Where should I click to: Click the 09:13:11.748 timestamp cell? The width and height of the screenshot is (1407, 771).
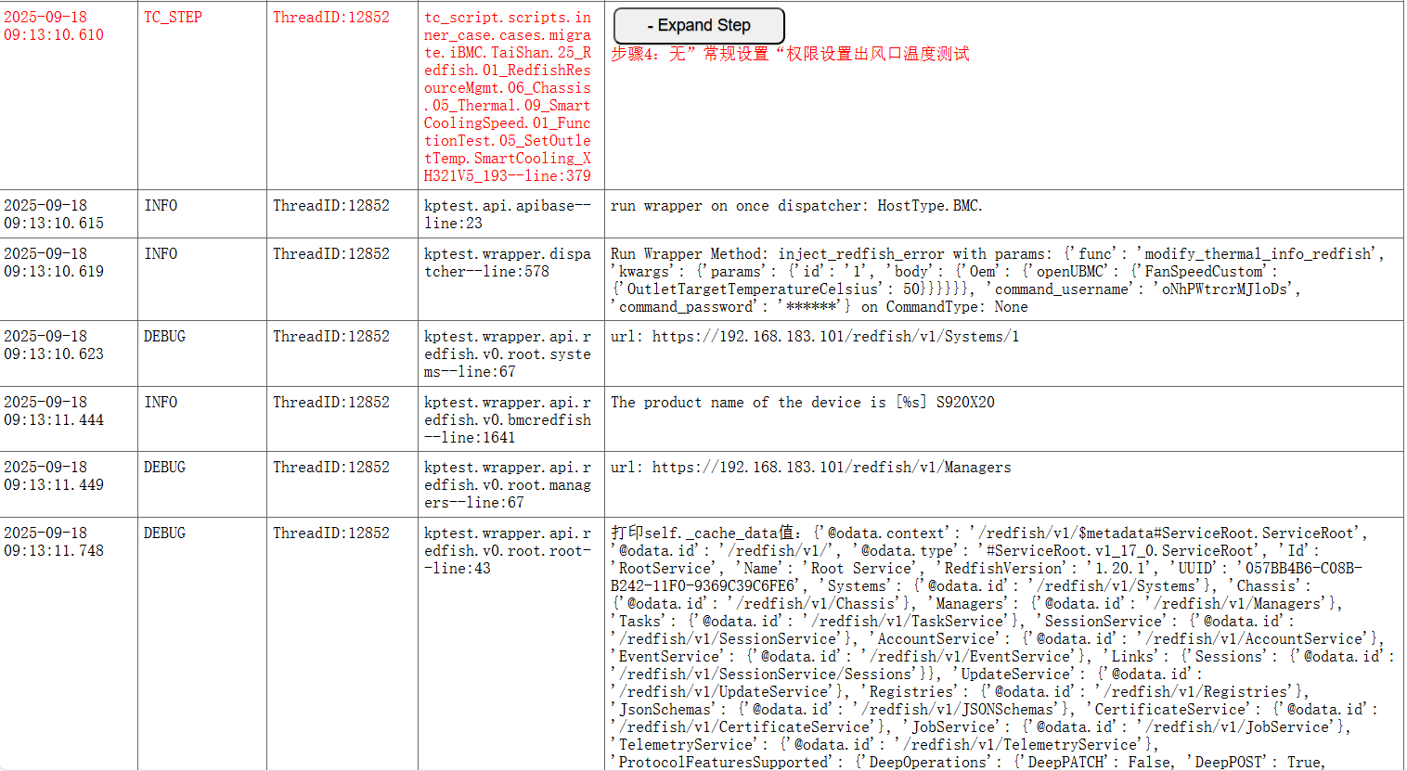54,542
